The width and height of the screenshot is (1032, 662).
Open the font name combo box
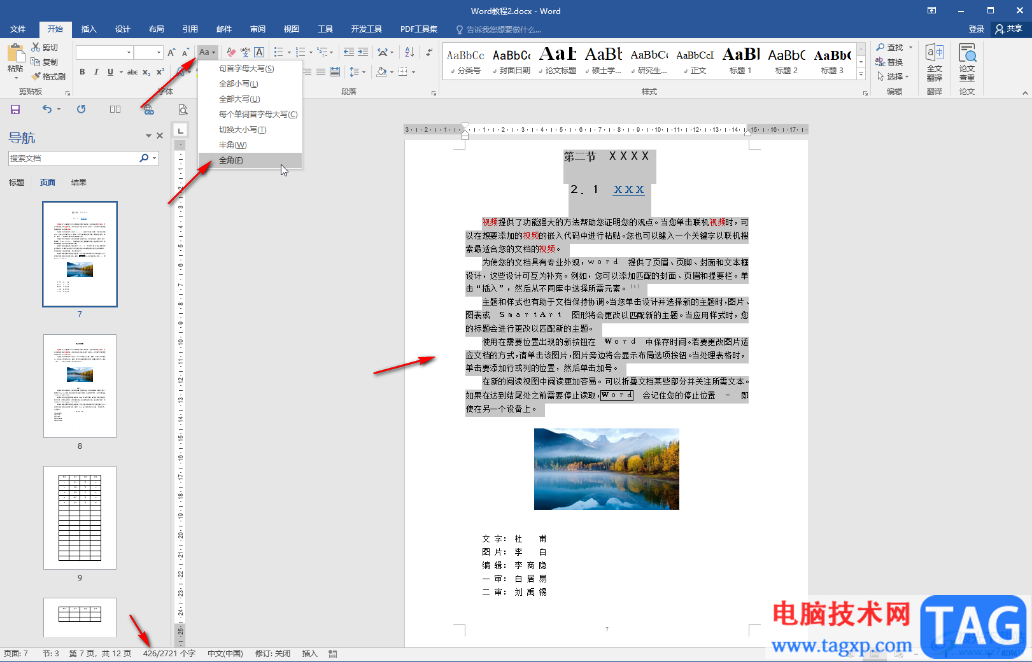tap(104, 52)
